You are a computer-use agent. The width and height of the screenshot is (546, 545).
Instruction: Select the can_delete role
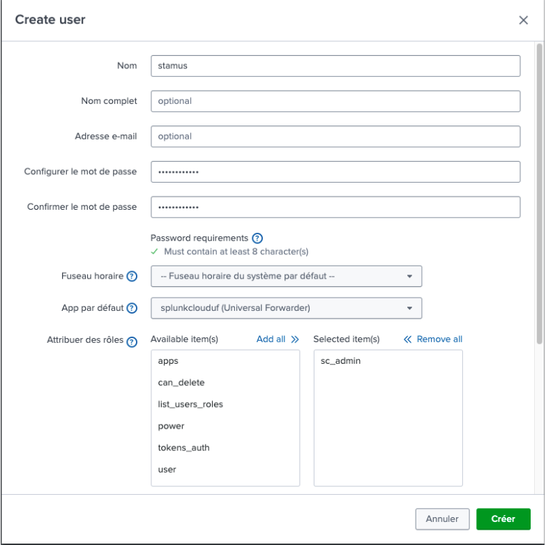[181, 383]
